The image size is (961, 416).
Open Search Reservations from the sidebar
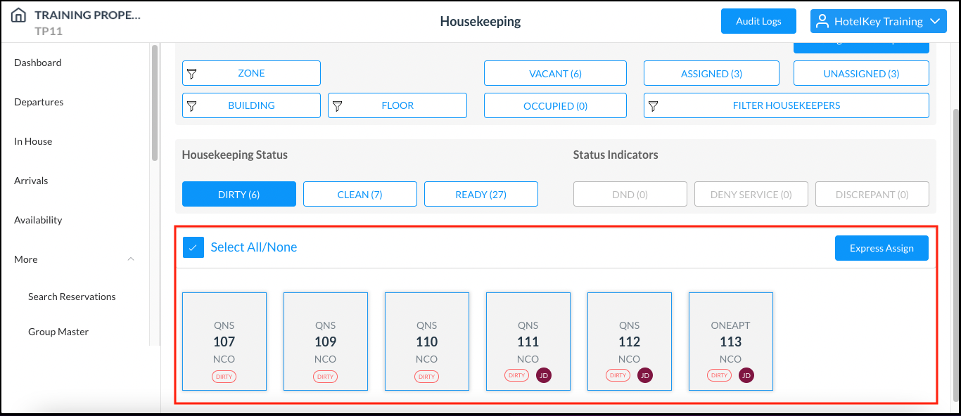pyautogui.click(x=72, y=297)
